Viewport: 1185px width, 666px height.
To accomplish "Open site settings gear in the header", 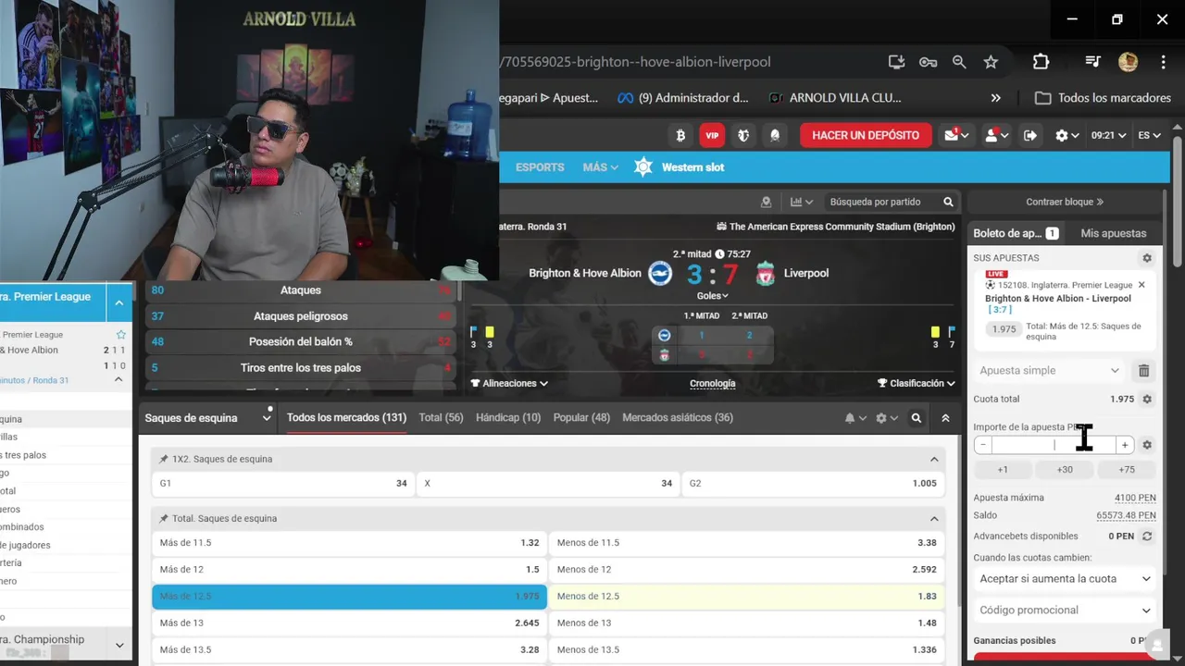I will coord(1066,135).
